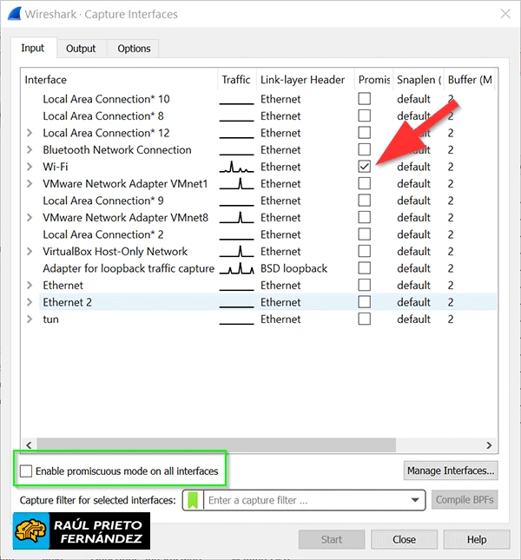Viewport: 521px width, 560px height.
Task: Check promiscuous box for Ethernet 2
Action: (x=365, y=302)
